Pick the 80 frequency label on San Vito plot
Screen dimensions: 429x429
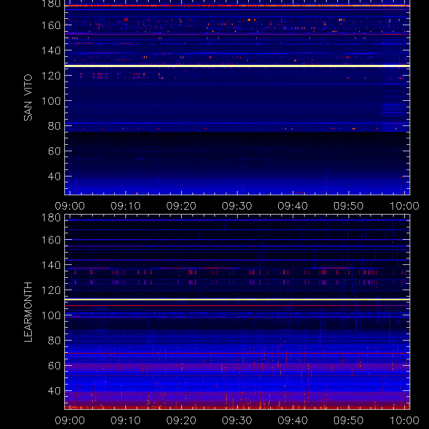tap(54, 126)
